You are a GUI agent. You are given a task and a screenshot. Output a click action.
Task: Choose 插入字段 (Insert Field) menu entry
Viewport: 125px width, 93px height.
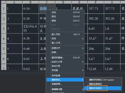click(x=65, y=34)
